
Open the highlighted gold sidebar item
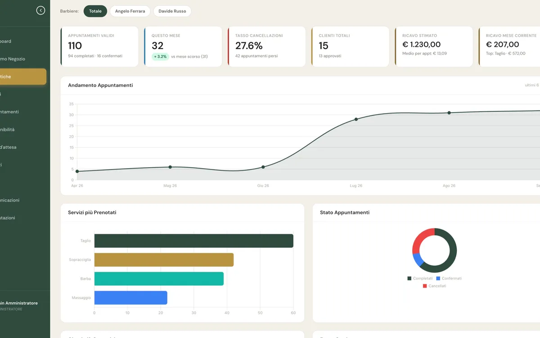(22, 77)
